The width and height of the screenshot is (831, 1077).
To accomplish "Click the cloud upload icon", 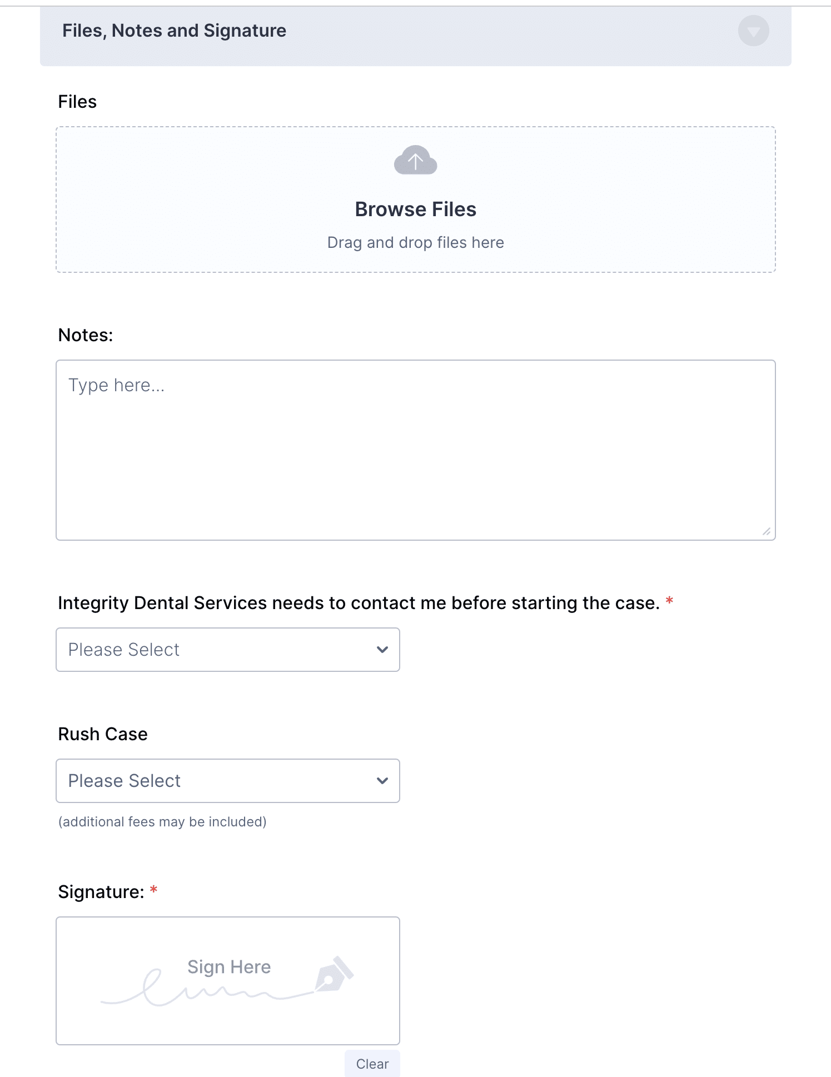I will click(x=415, y=160).
